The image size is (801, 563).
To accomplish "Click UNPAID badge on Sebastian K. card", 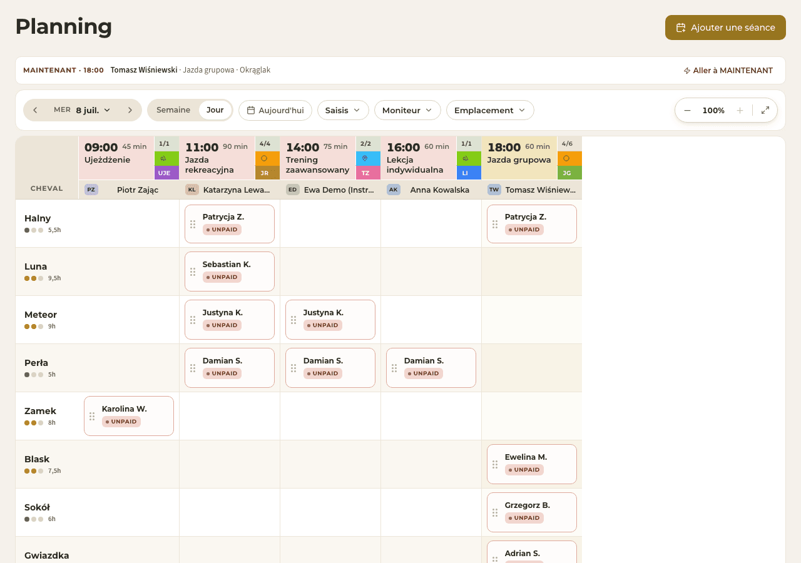I will click(x=222, y=277).
